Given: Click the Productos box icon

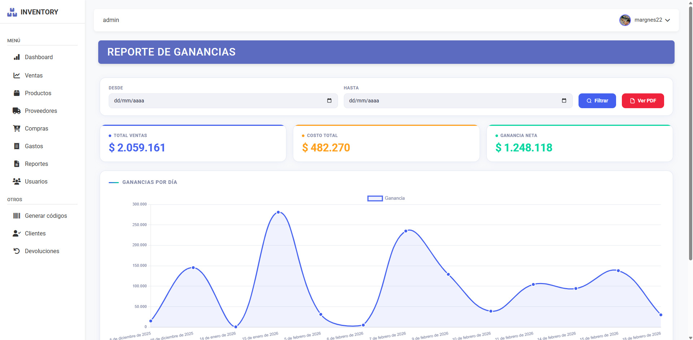Looking at the screenshot, I should pos(17,93).
